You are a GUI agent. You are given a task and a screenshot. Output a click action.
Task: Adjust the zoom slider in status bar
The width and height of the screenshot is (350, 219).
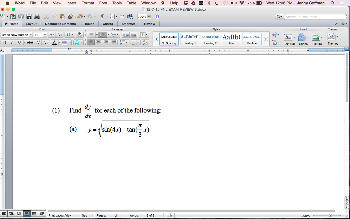(x=330, y=215)
